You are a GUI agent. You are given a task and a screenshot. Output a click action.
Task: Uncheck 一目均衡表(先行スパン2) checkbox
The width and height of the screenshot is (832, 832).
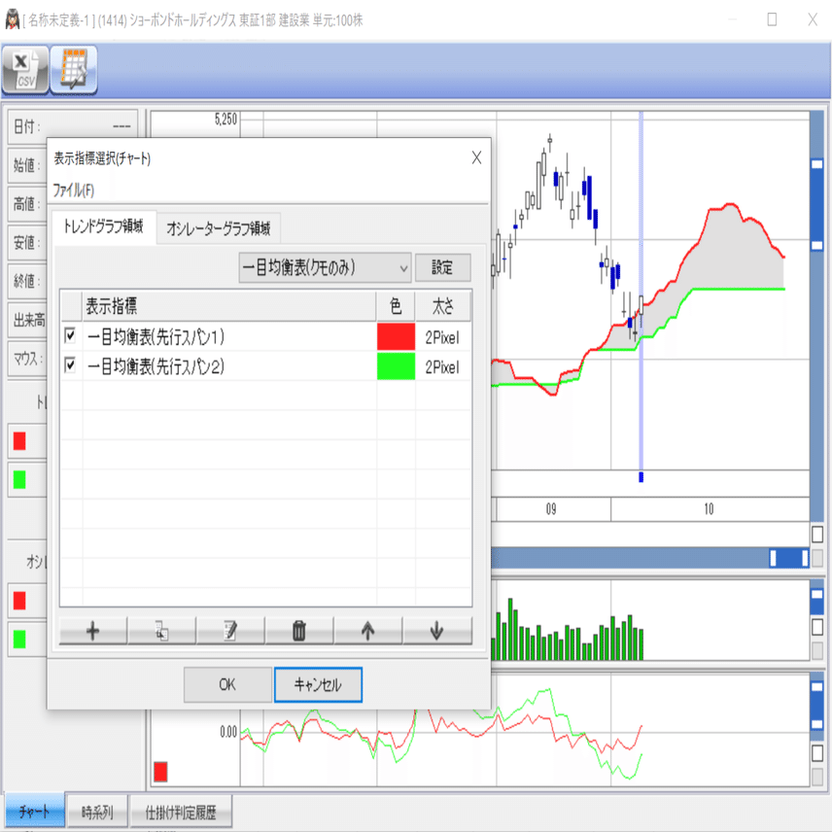coord(70,365)
